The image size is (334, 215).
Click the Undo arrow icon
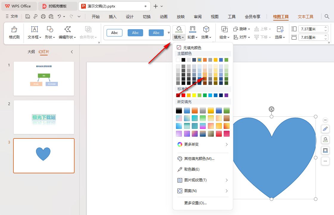click(x=59, y=16)
